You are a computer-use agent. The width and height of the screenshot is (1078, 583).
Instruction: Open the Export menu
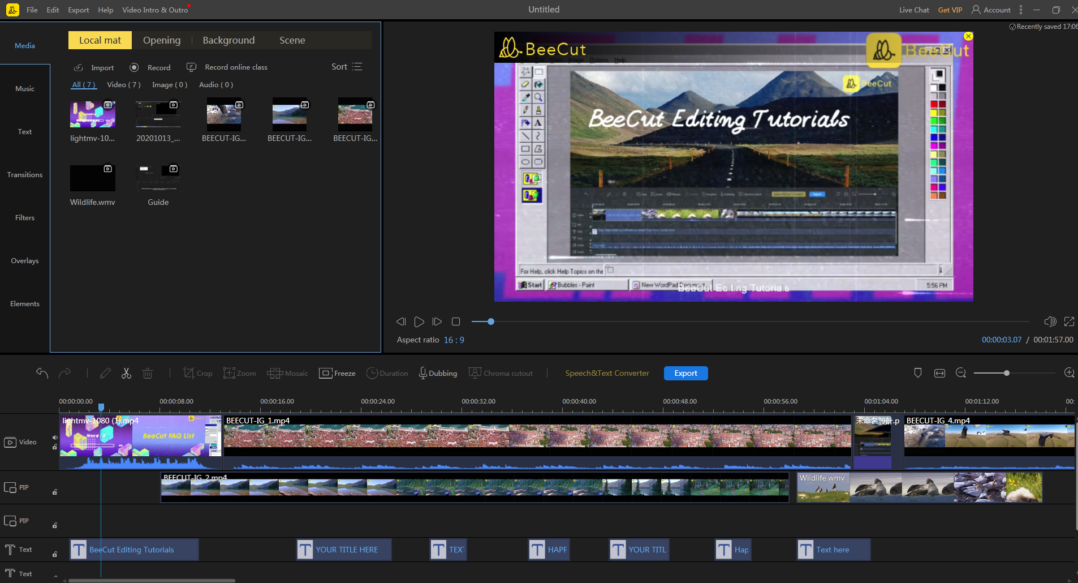79,10
